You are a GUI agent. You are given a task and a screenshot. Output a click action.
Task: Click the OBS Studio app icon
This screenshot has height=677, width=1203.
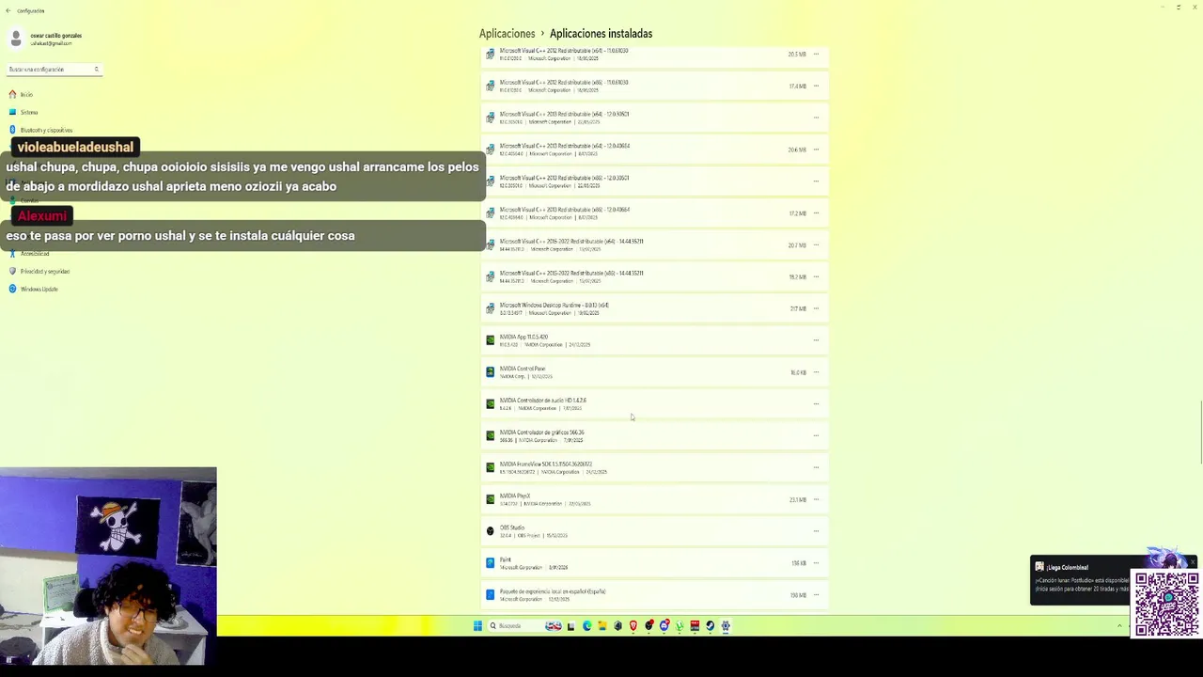[490, 531]
